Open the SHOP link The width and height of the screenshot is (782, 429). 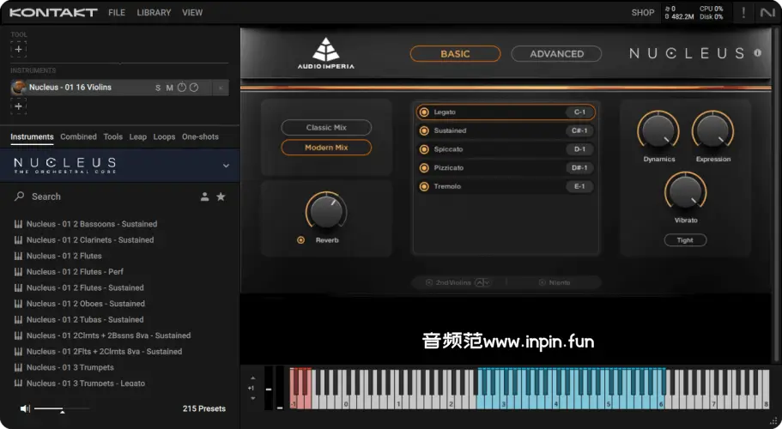point(642,13)
